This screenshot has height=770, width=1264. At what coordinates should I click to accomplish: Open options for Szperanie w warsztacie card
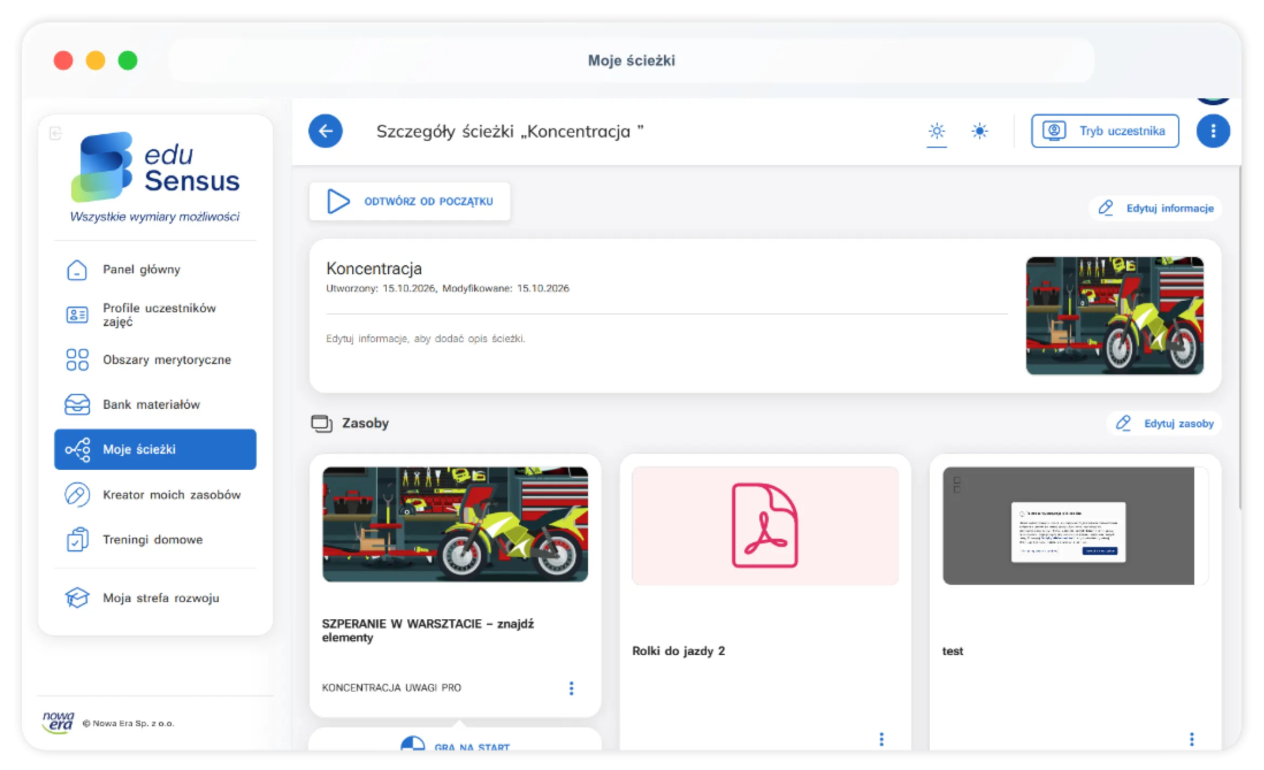point(571,687)
